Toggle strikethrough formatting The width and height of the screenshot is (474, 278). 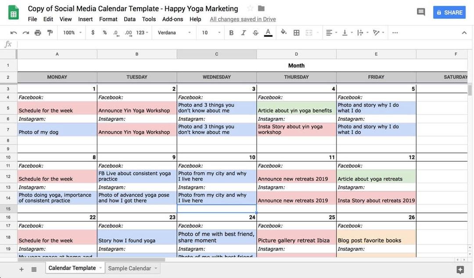point(255,33)
